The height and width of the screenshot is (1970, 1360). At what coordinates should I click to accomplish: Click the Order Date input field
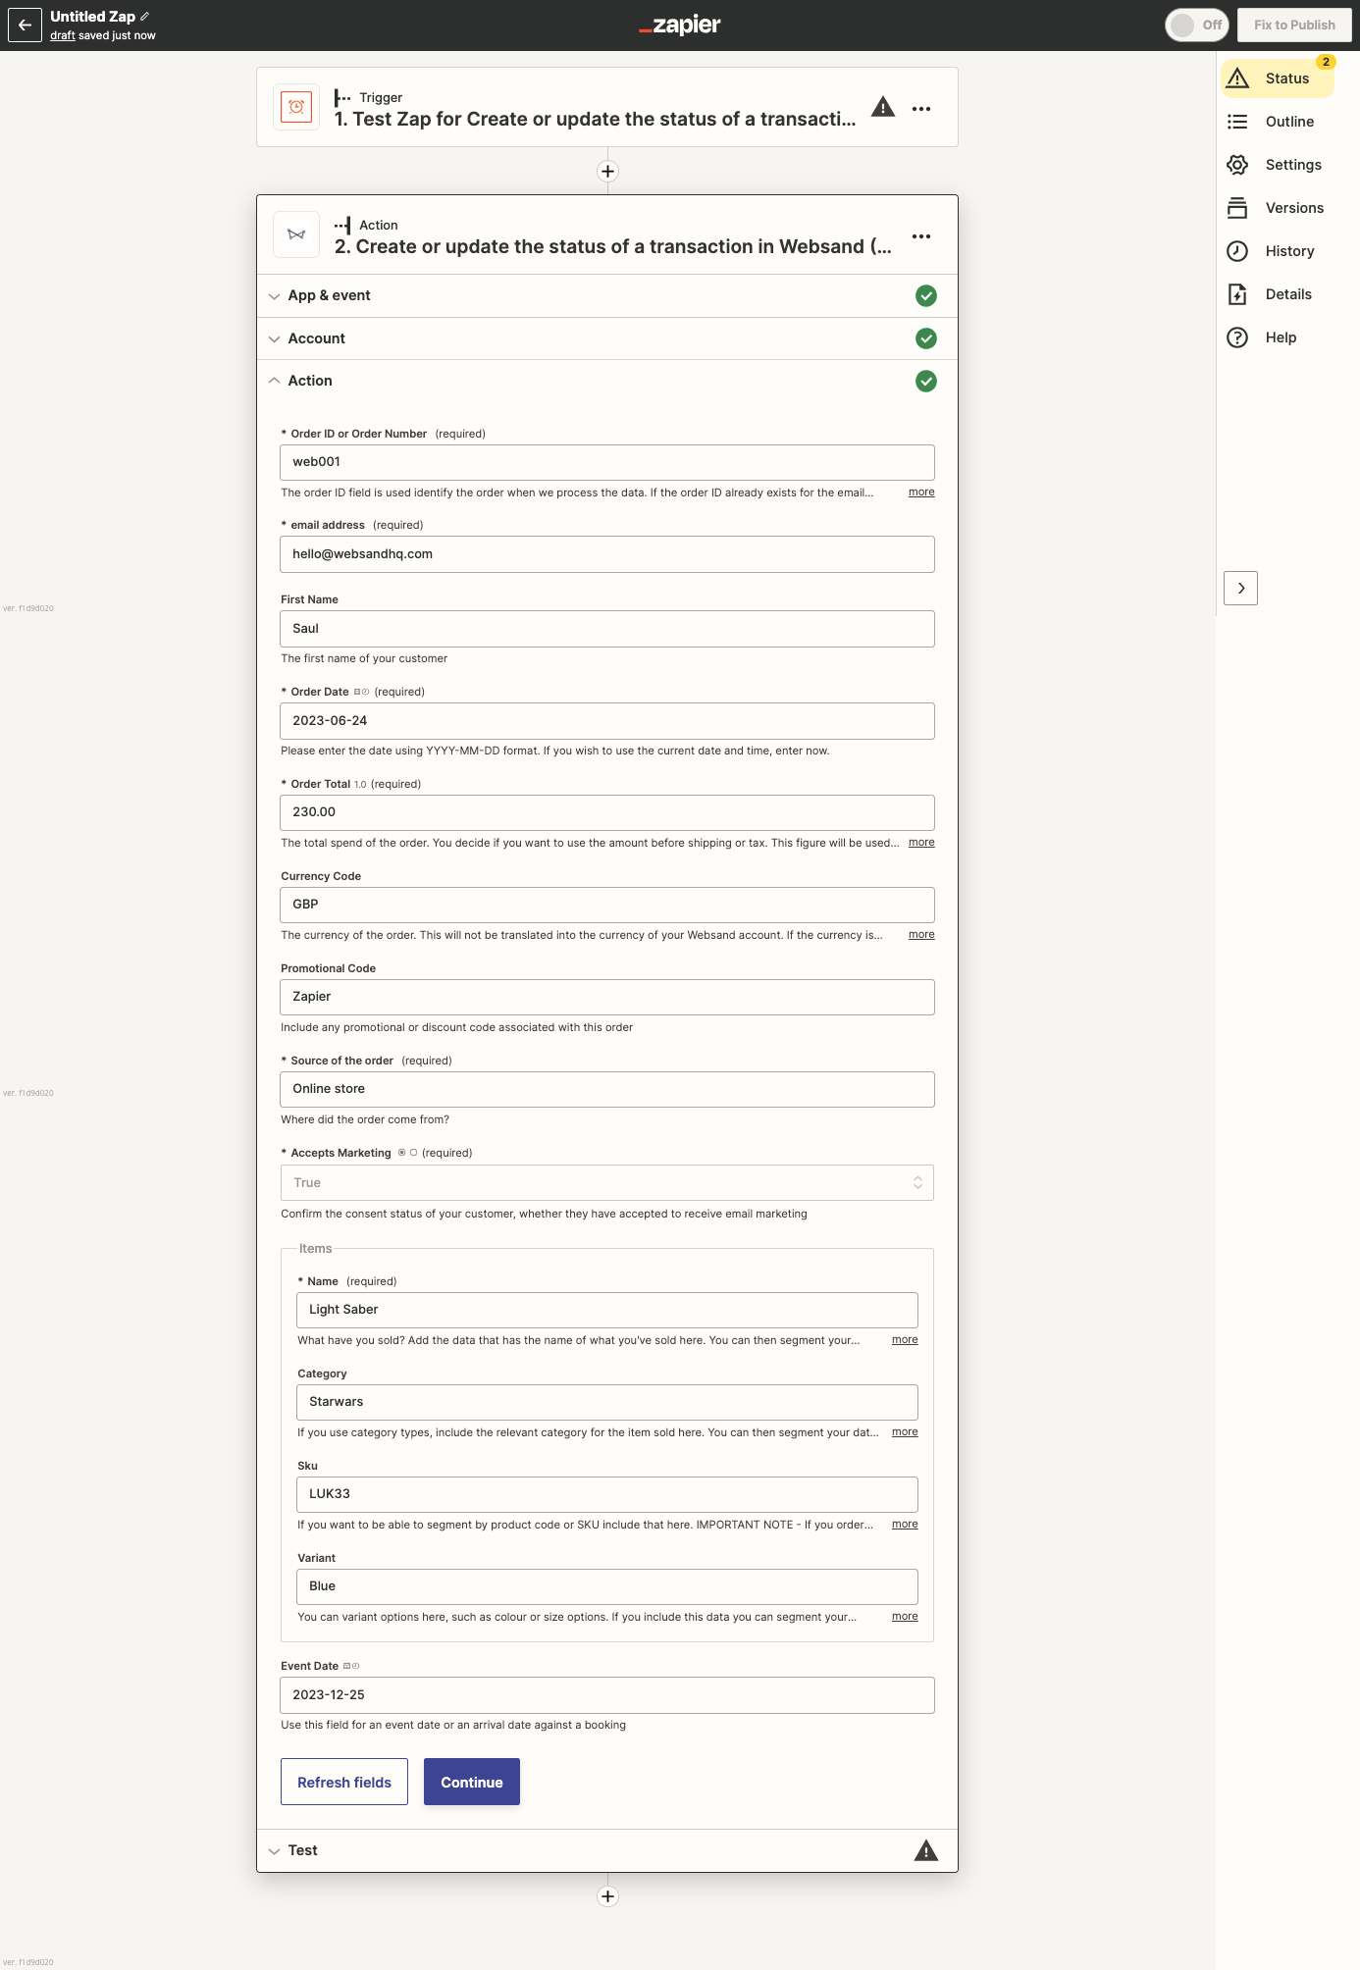[x=607, y=721]
